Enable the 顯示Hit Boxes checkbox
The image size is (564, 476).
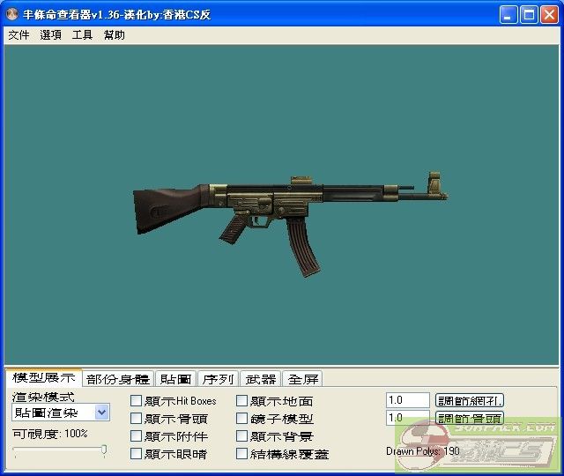point(137,401)
